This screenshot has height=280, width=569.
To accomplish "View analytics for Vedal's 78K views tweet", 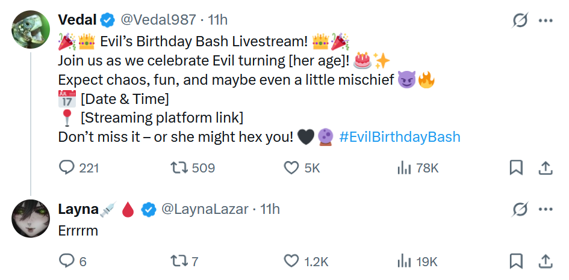I will [x=403, y=168].
